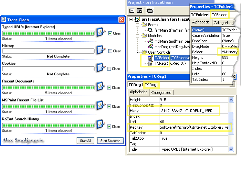This screenshot has height=172, width=241.
Task: Click the Toggle Folders icon in Project toolbar
Action: (150, 11)
